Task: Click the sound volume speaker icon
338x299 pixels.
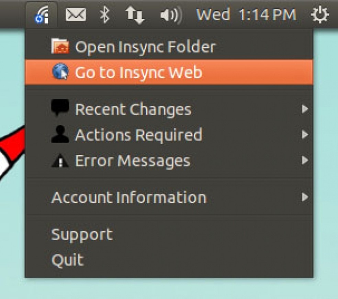Action: point(171,15)
